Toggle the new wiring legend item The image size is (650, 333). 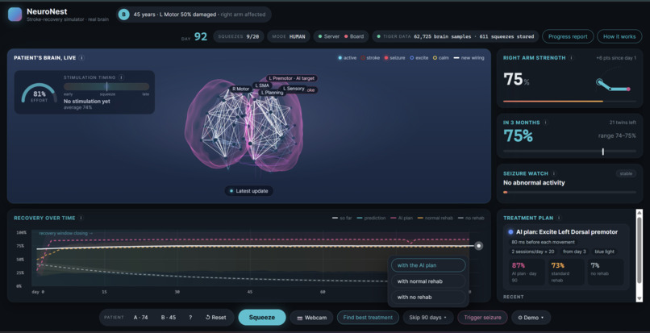click(469, 57)
